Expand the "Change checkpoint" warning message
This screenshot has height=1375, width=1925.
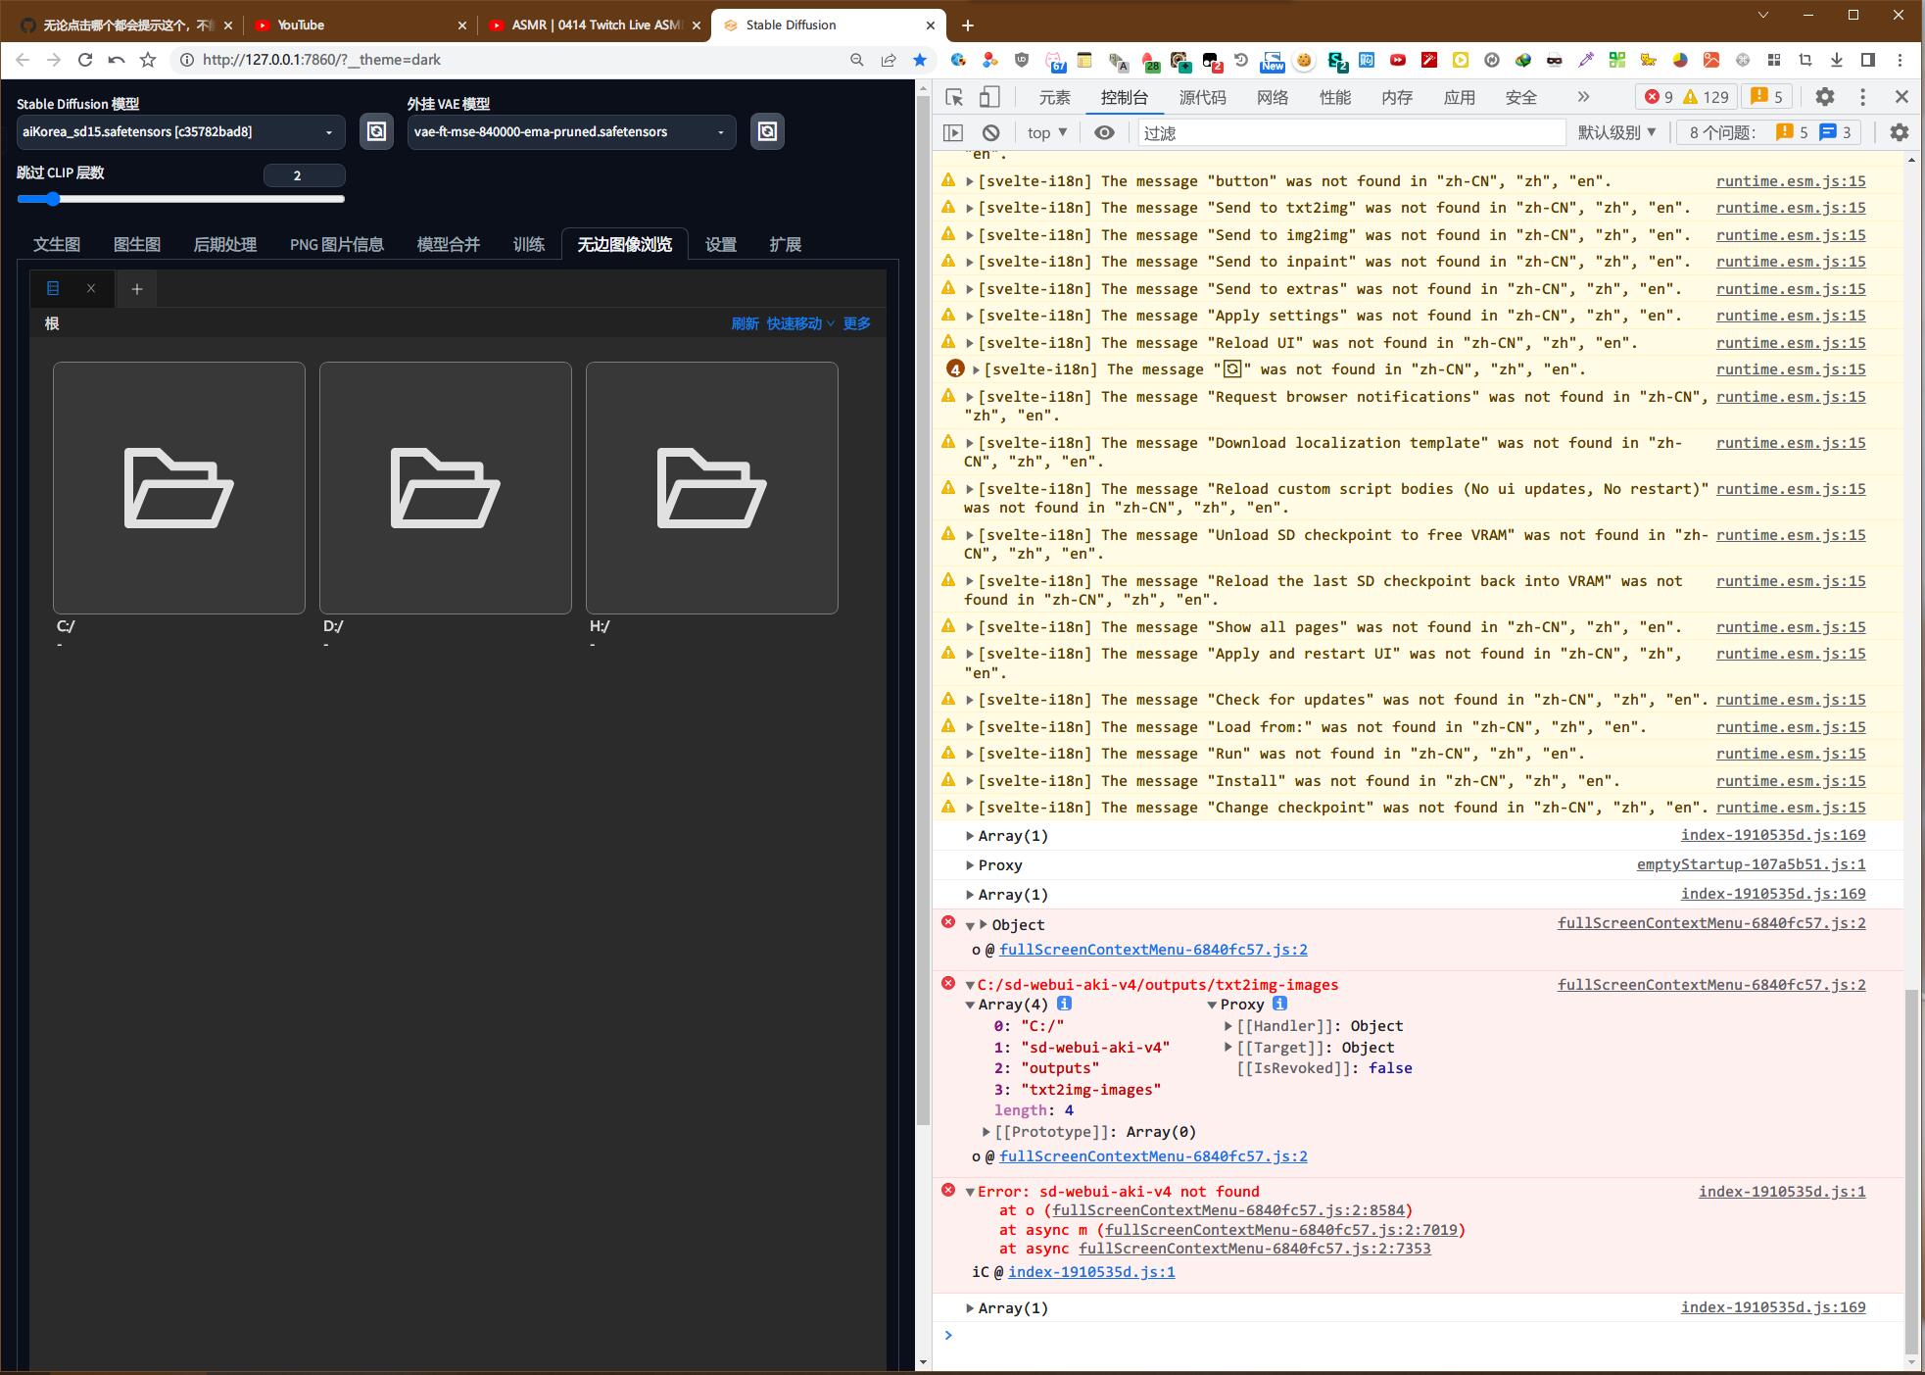970,808
